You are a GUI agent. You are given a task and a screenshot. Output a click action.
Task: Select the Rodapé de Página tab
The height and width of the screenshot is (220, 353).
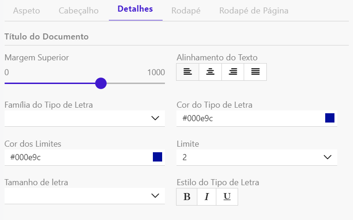[254, 11]
